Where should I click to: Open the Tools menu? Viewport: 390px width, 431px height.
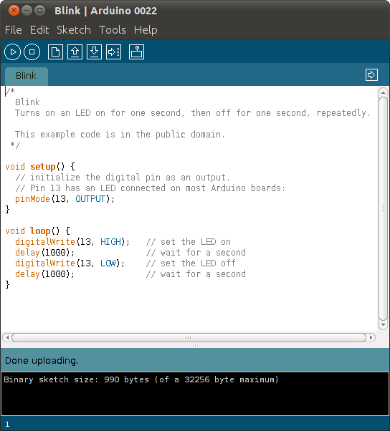pyautogui.click(x=113, y=30)
